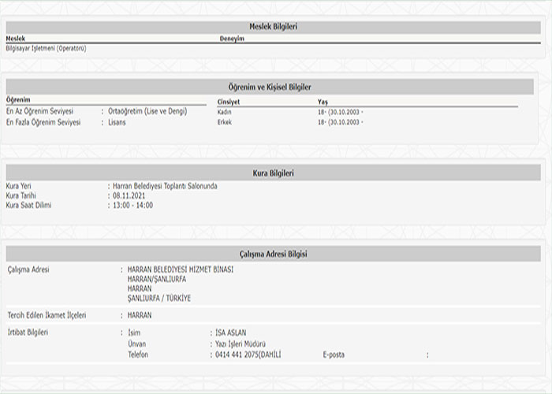552x394 pixels.
Task: Select the Ortaöğretim (Lise ve Dengi) value
Action: 147,112
